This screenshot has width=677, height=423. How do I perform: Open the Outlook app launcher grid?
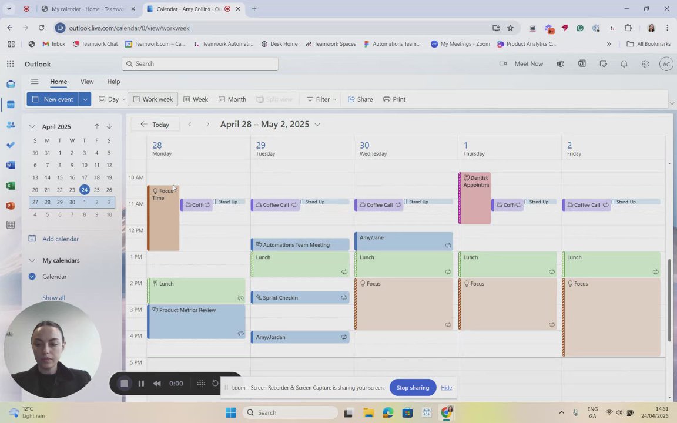(x=11, y=64)
